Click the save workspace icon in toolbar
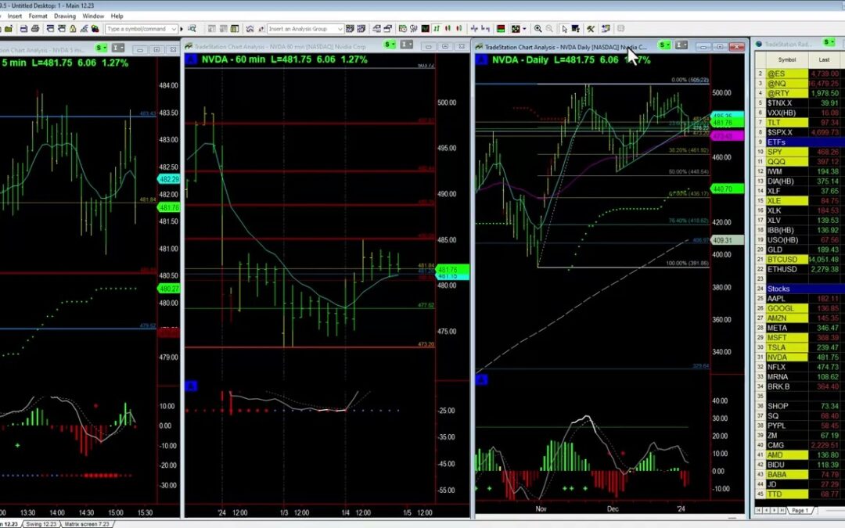845x528 pixels. click(x=23, y=29)
